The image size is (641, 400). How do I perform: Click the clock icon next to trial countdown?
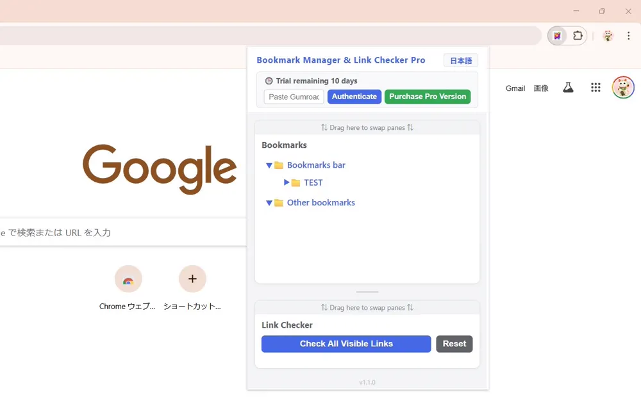coord(268,81)
